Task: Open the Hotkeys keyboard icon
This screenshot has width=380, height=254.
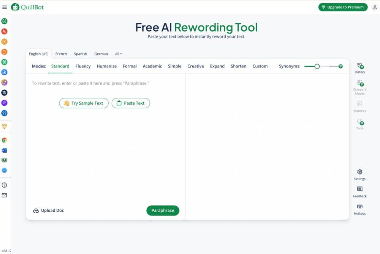Action: [x=359, y=209]
